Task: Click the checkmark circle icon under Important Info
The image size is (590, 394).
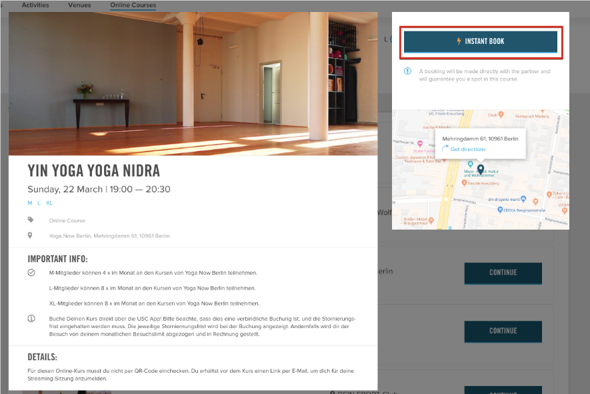Action: click(x=31, y=273)
